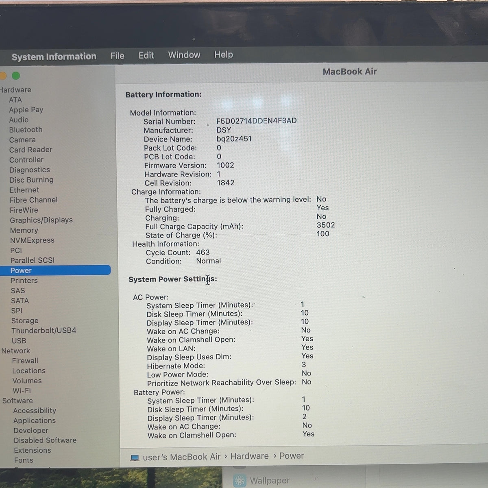Click user's MacBook Air in path bar
The width and height of the screenshot is (488, 488).
tap(181, 457)
